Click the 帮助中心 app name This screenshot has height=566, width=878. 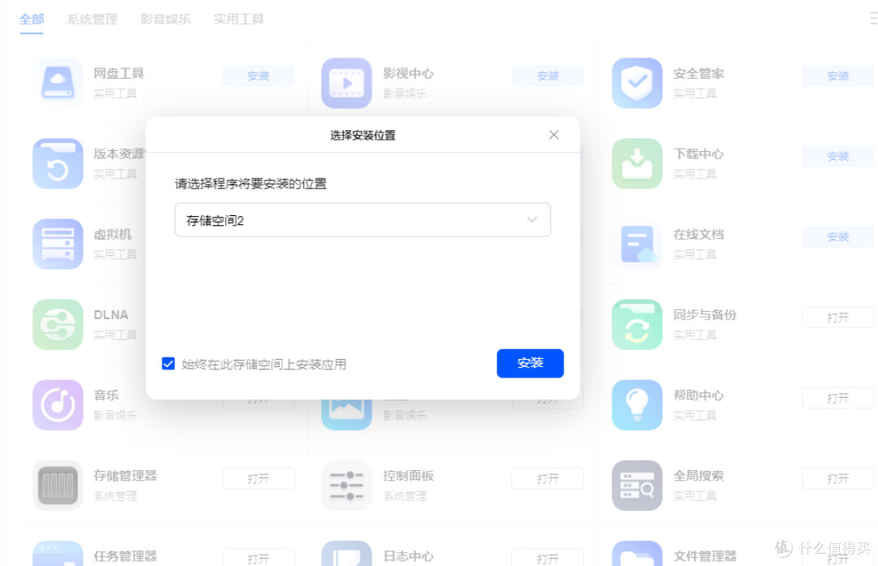coord(698,395)
